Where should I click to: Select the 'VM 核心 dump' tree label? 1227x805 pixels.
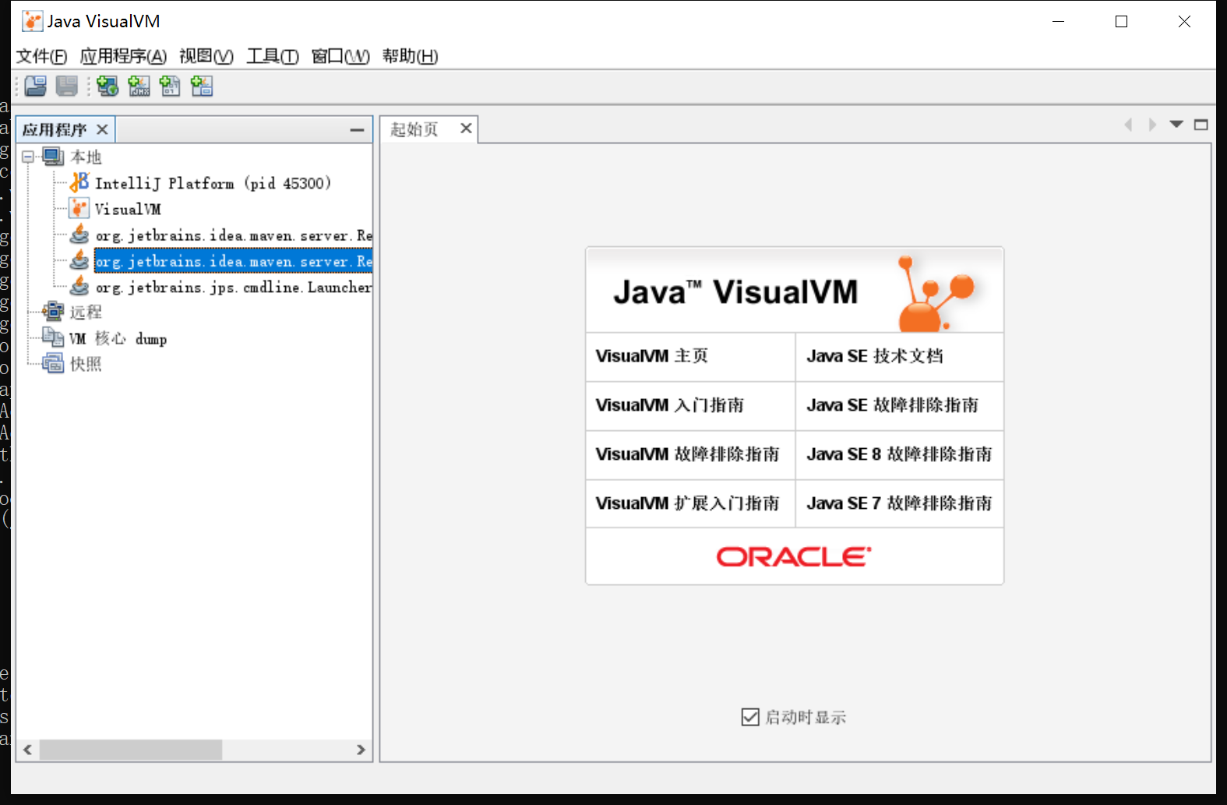pos(118,338)
